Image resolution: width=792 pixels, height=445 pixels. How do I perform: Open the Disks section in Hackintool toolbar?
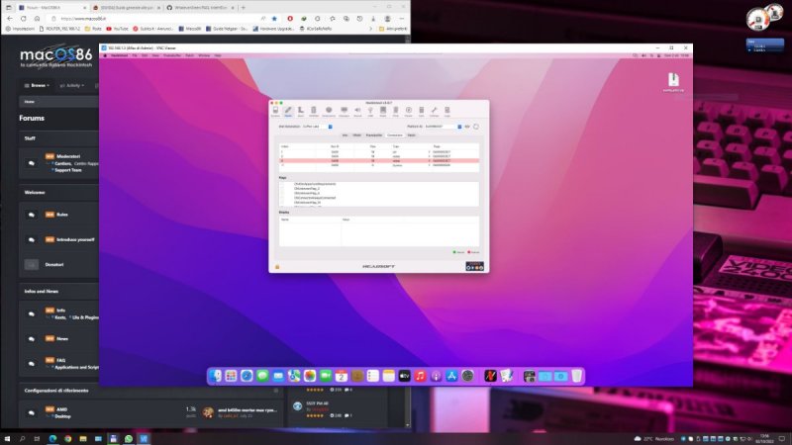[x=383, y=112]
